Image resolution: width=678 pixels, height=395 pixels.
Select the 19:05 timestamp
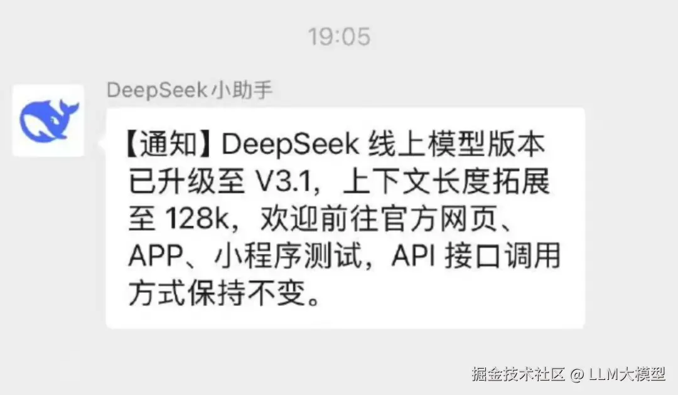pyautogui.click(x=340, y=36)
